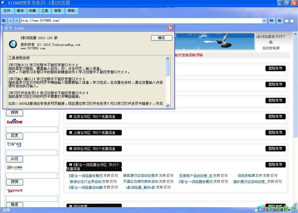Click the 新 new tab button
The width and height of the screenshot is (298, 213).
point(280,20)
